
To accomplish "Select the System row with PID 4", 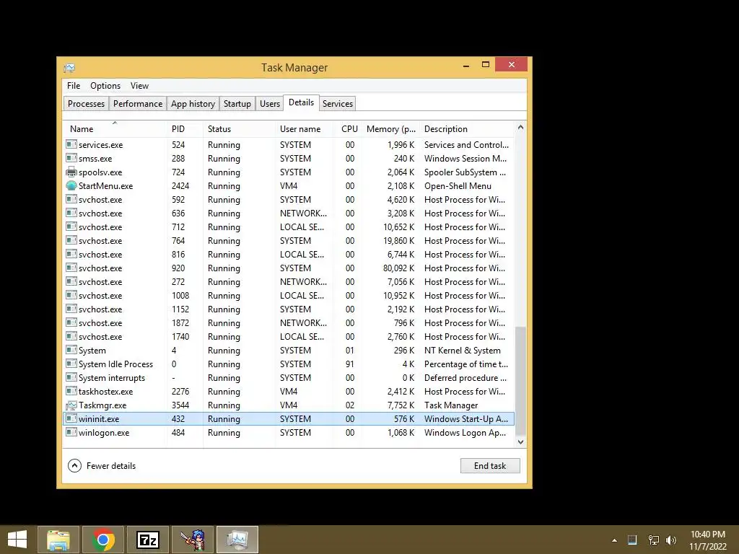I will pyautogui.click(x=289, y=351).
